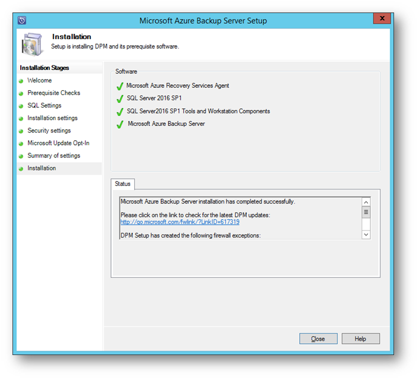The height and width of the screenshot is (380, 419).
Task: Click the installation disc box icon
Action: point(32,45)
